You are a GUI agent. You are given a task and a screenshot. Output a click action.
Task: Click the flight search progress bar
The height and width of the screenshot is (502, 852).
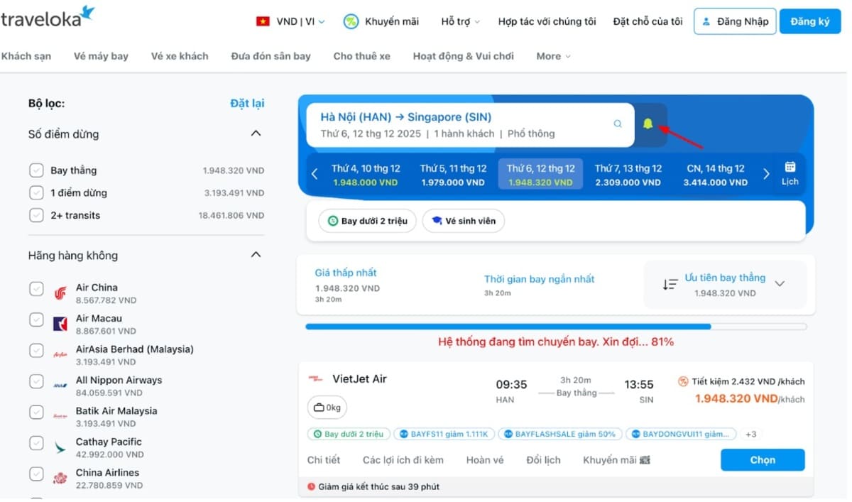click(556, 327)
